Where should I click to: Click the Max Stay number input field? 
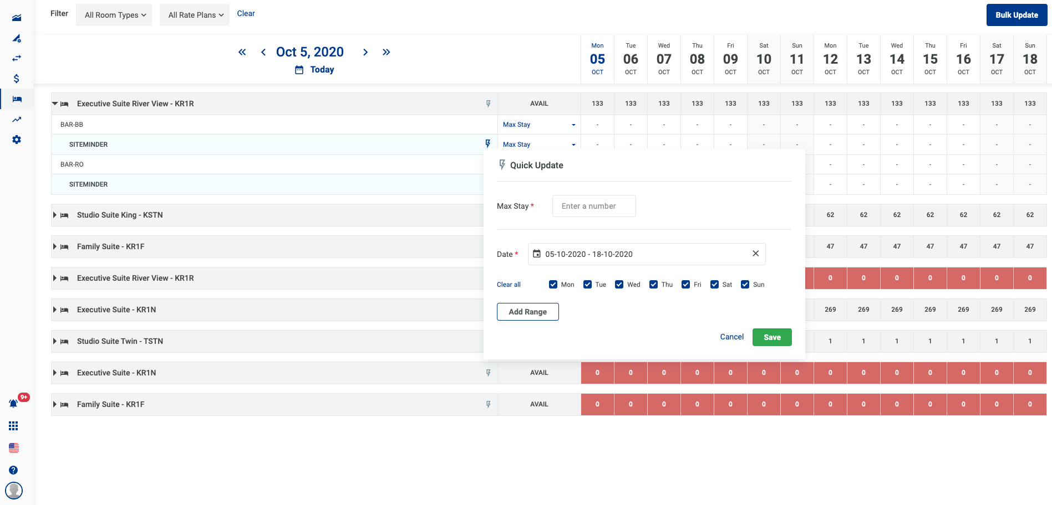tap(594, 206)
